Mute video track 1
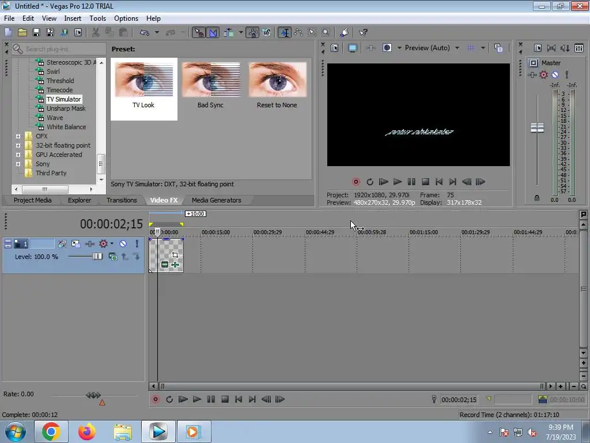Image resolution: width=590 pixels, height=443 pixels. pos(123,244)
